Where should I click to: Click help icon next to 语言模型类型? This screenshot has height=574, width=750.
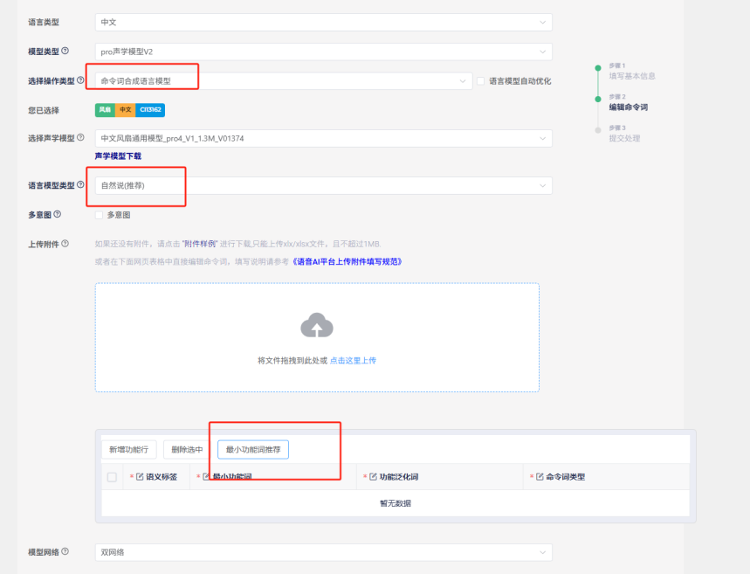click(x=80, y=185)
